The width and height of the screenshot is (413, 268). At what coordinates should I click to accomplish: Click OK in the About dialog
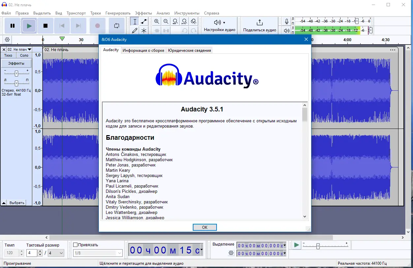(x=205, y=227)
